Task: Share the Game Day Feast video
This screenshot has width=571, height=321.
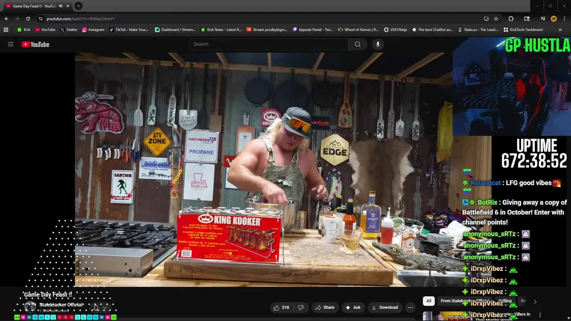Action: 325,307
